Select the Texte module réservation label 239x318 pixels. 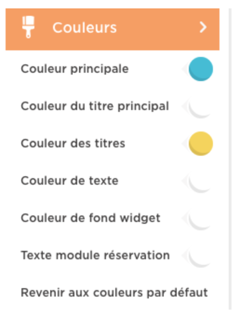(x=95, y=256)
